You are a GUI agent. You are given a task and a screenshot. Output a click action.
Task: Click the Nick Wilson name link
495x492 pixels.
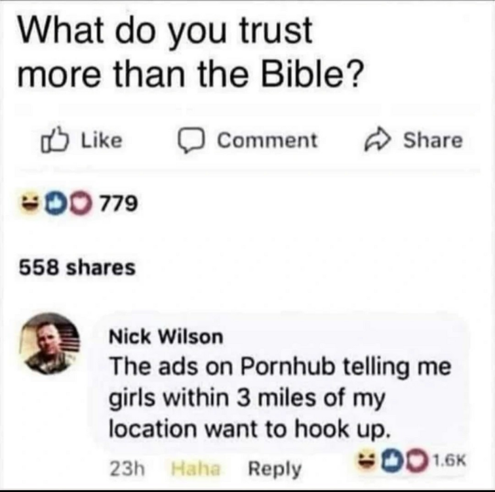point(166,337)
